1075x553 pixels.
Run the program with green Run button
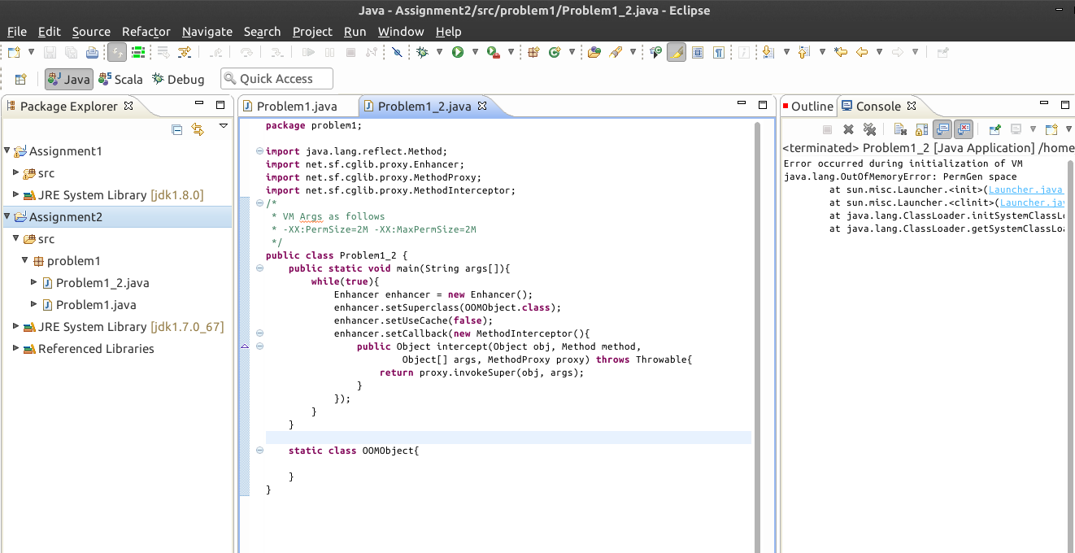[x=458, y=52]
